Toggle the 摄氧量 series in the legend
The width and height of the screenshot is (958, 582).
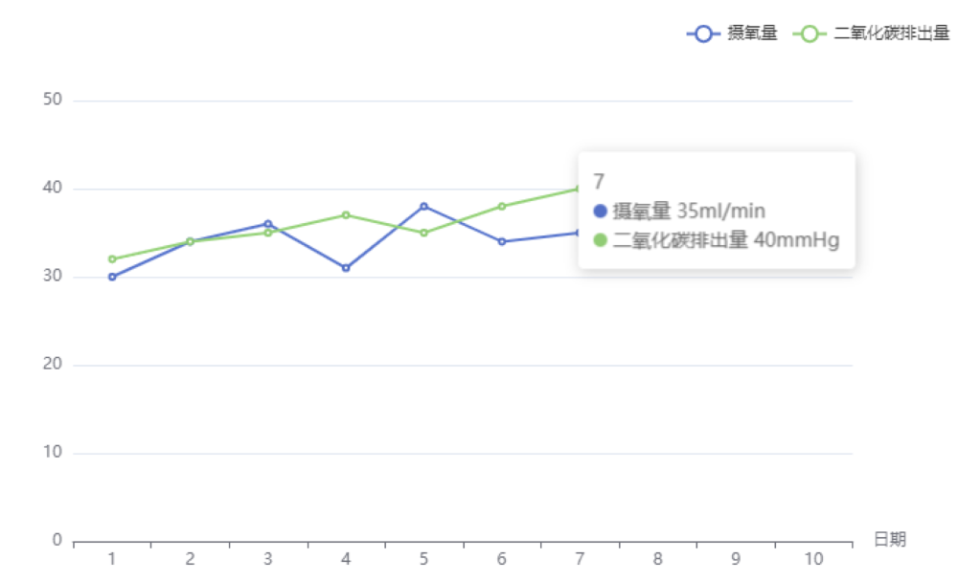coord(752,34)
